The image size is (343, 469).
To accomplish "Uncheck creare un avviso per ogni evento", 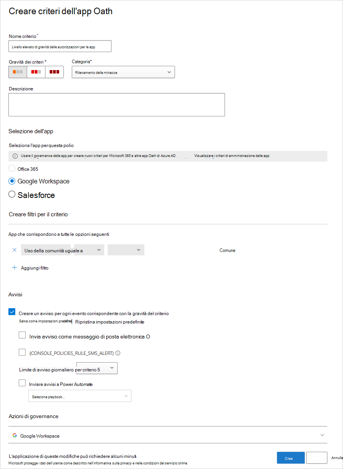I will click(12, 311).
